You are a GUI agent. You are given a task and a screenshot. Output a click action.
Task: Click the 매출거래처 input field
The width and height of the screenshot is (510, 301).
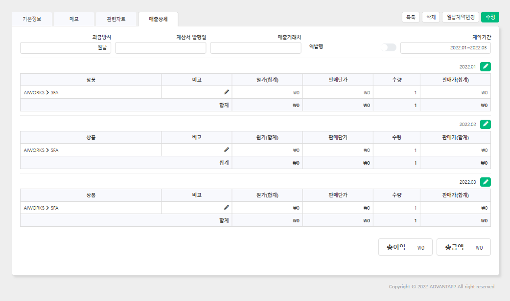[x=255, y=48]
